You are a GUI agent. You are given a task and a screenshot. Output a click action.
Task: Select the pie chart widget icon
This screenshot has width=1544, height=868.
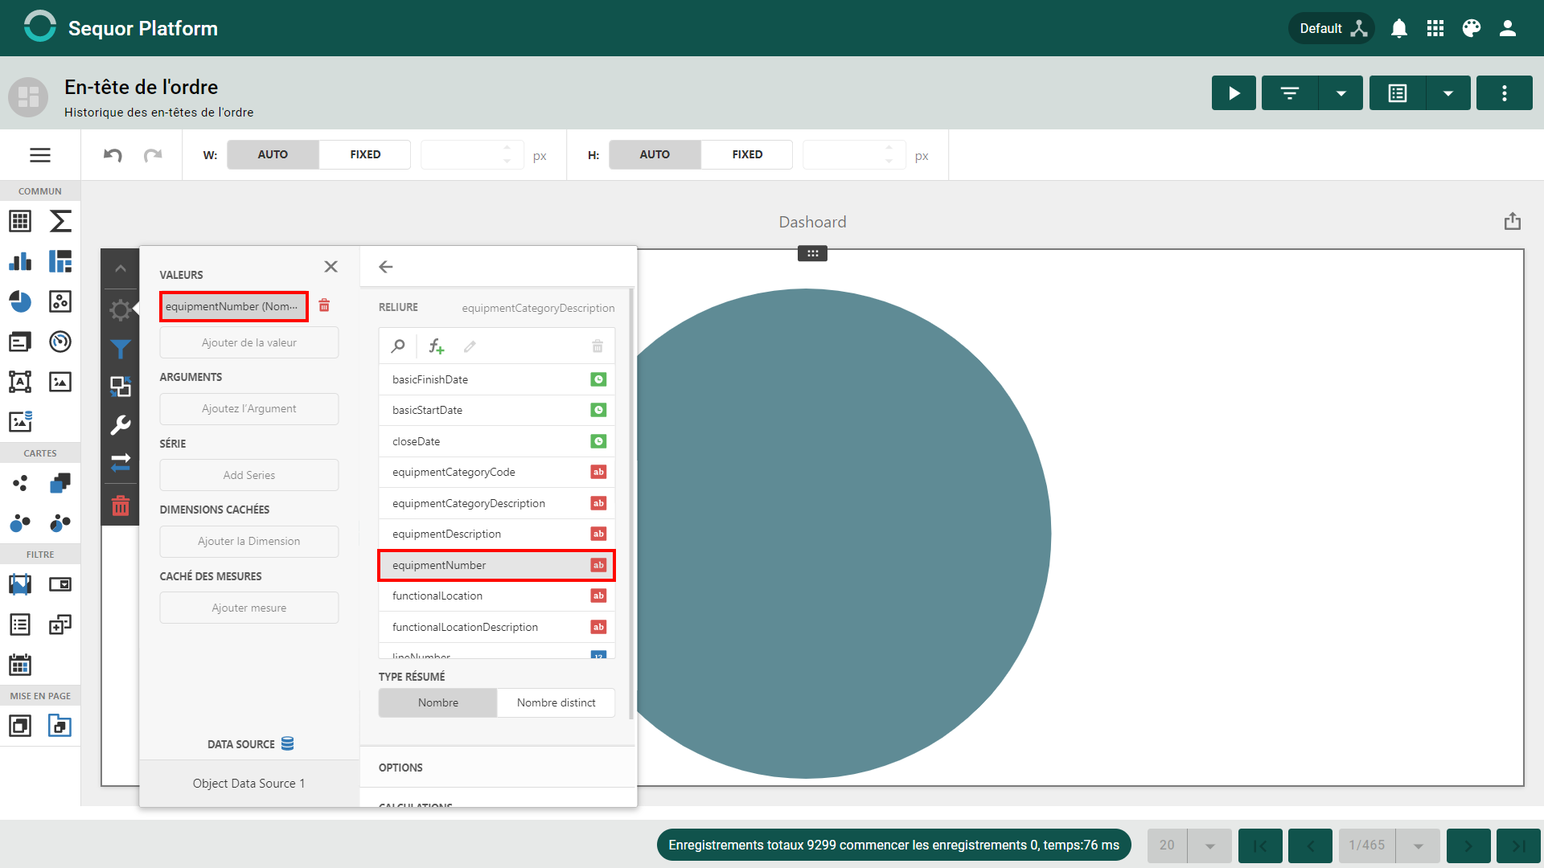20,301
